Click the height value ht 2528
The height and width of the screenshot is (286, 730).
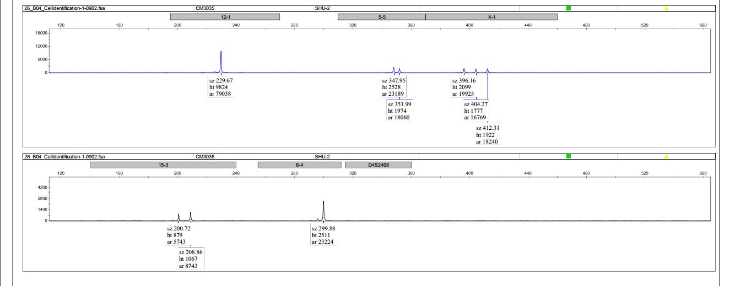(x=392, y=87)
